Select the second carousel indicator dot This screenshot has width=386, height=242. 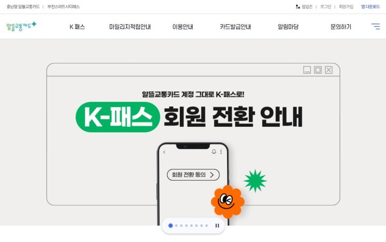176,225
